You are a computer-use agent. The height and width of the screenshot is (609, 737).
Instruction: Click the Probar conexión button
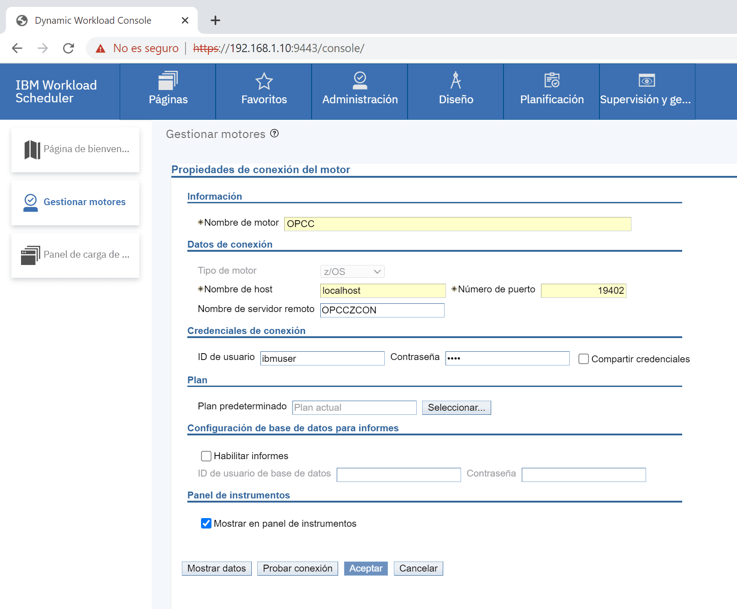coord(297,568)
